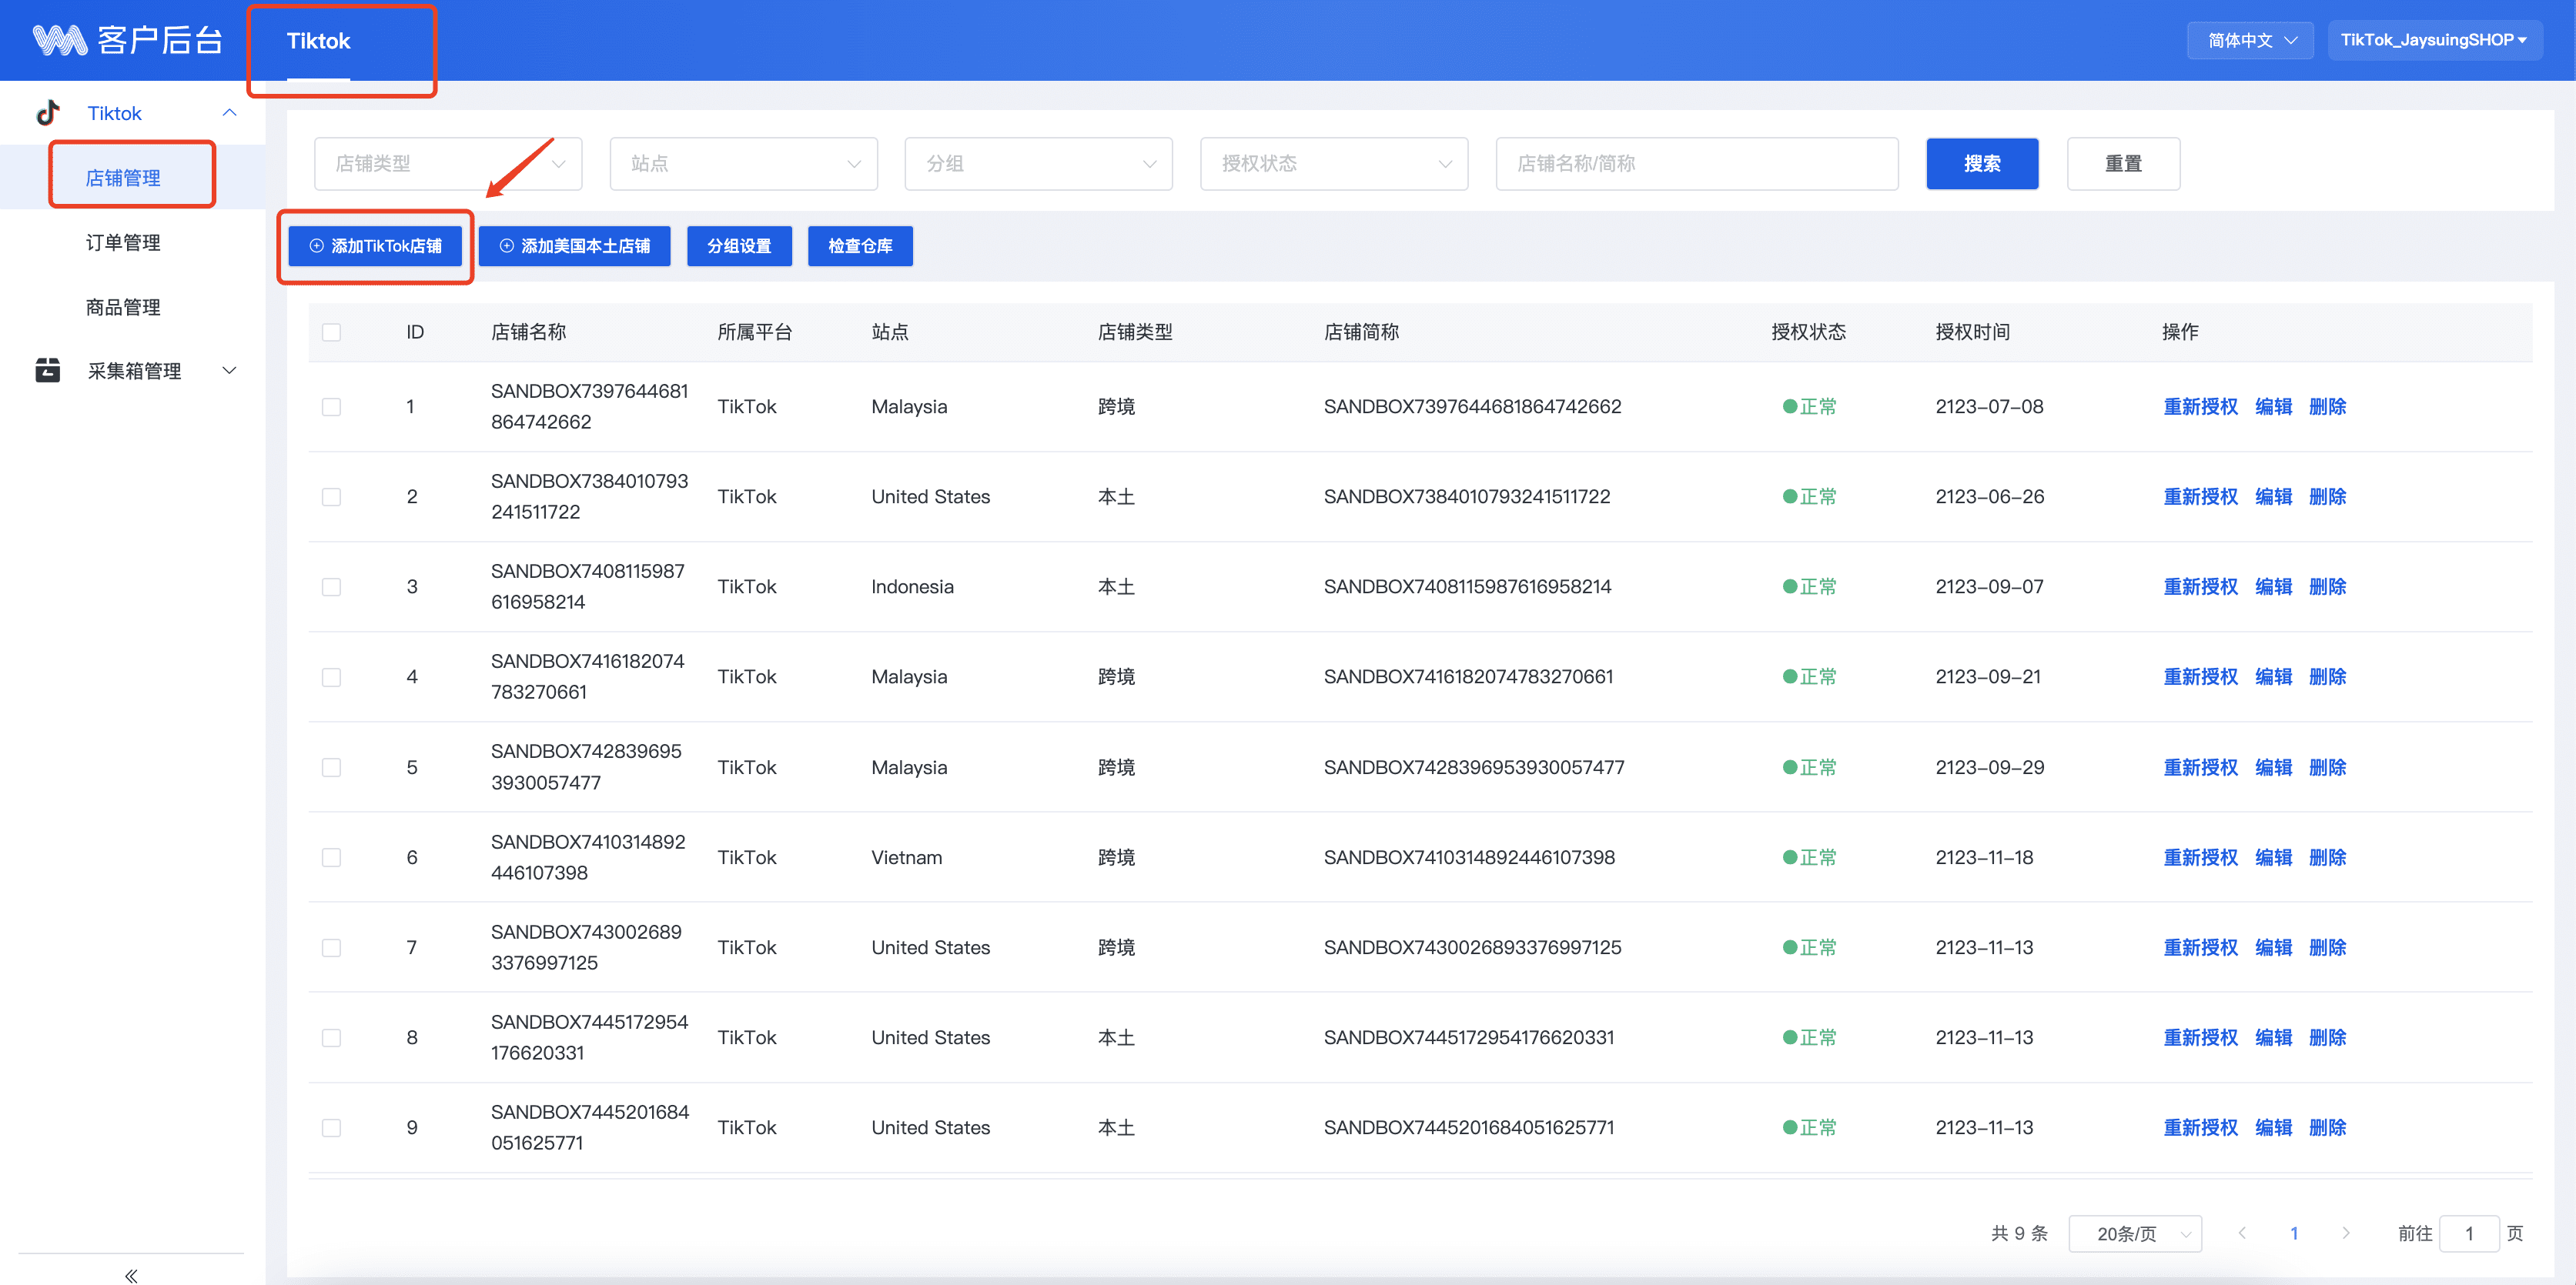The height and width of the screenshot is (1285, 2576).
Task: Check the row with ID 5
Action: 331,767
